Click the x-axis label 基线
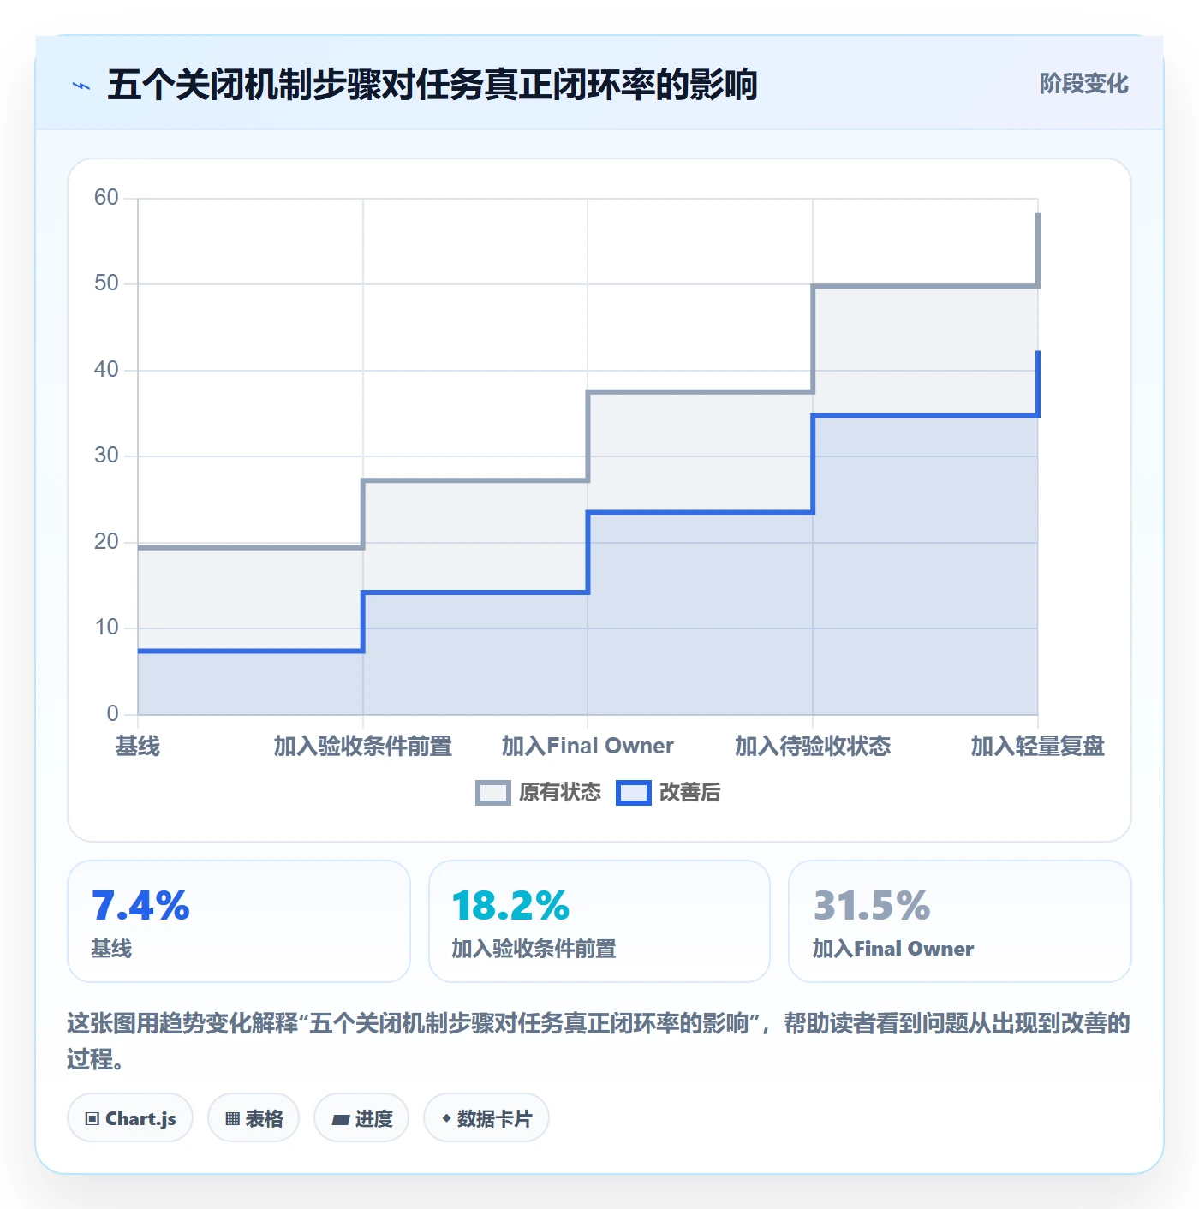The height and width of the screenshot is (1209, 1199). (x=138, y=747)
